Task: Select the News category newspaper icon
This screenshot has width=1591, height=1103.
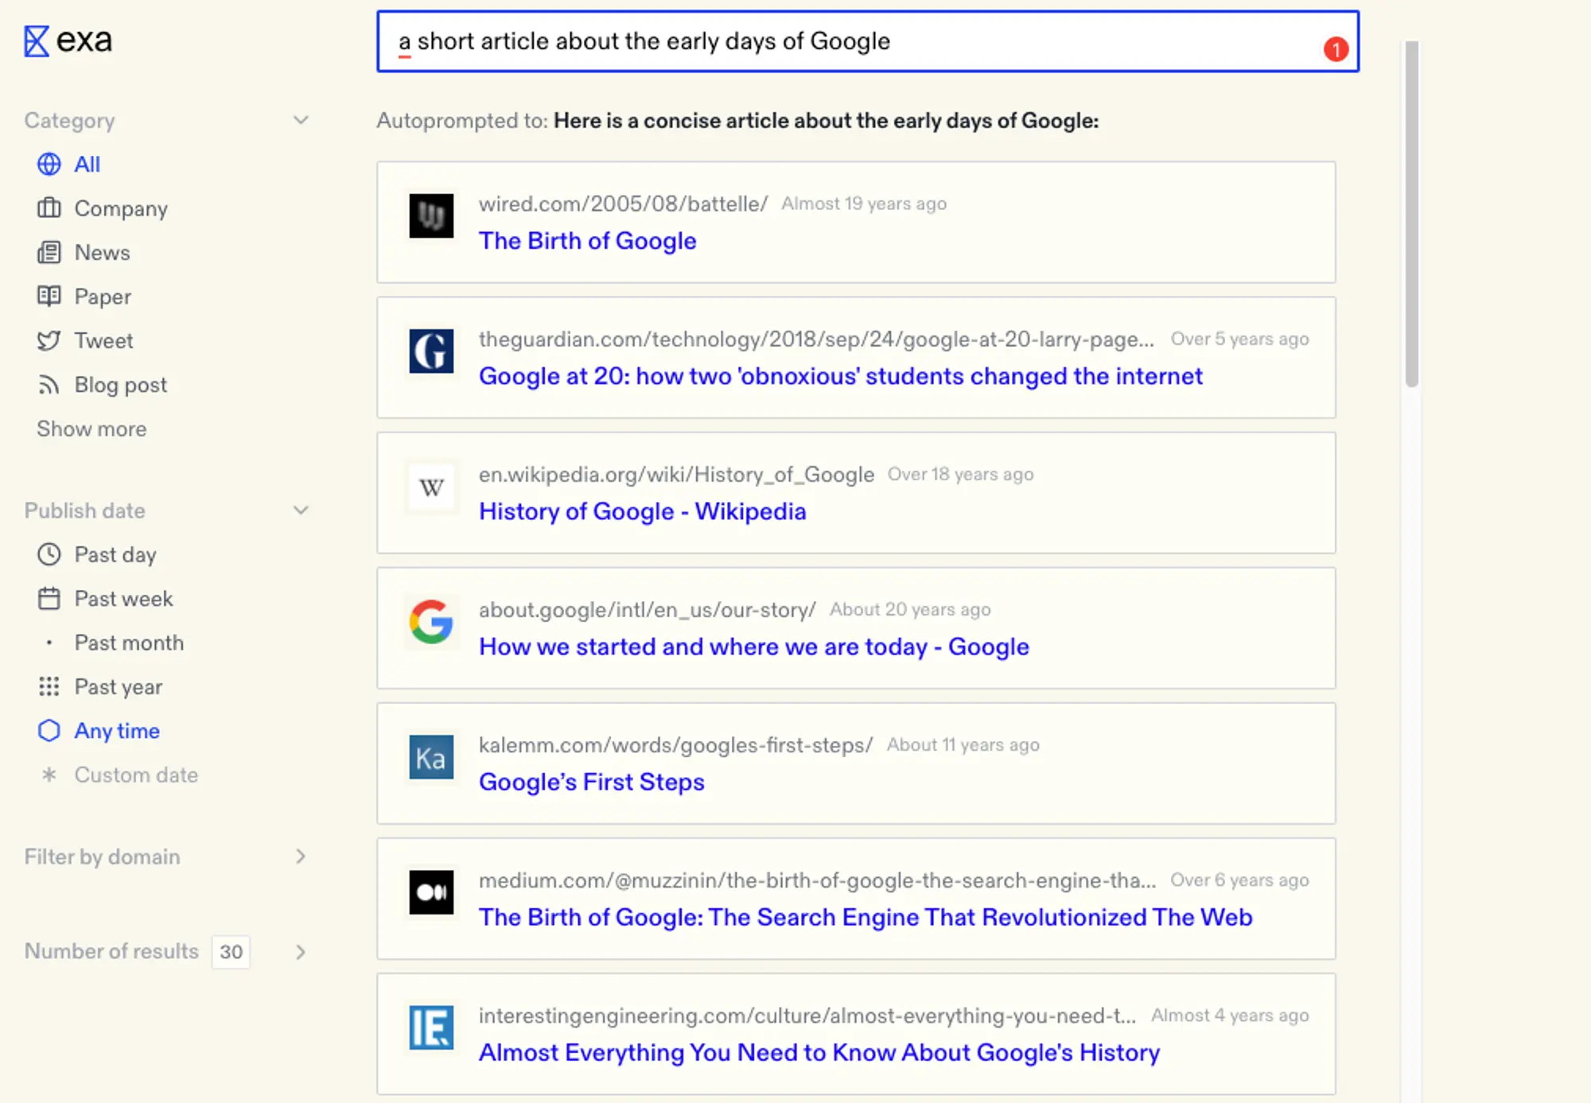Action: [49, 253]
